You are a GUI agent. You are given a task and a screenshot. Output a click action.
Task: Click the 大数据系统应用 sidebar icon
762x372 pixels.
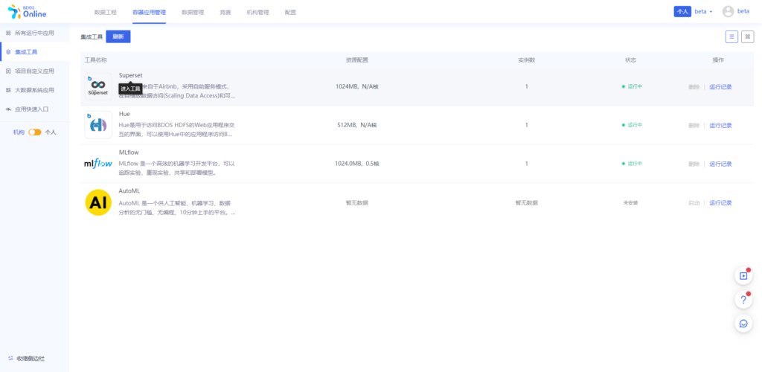pyautogui.click(x=8, y=90)
